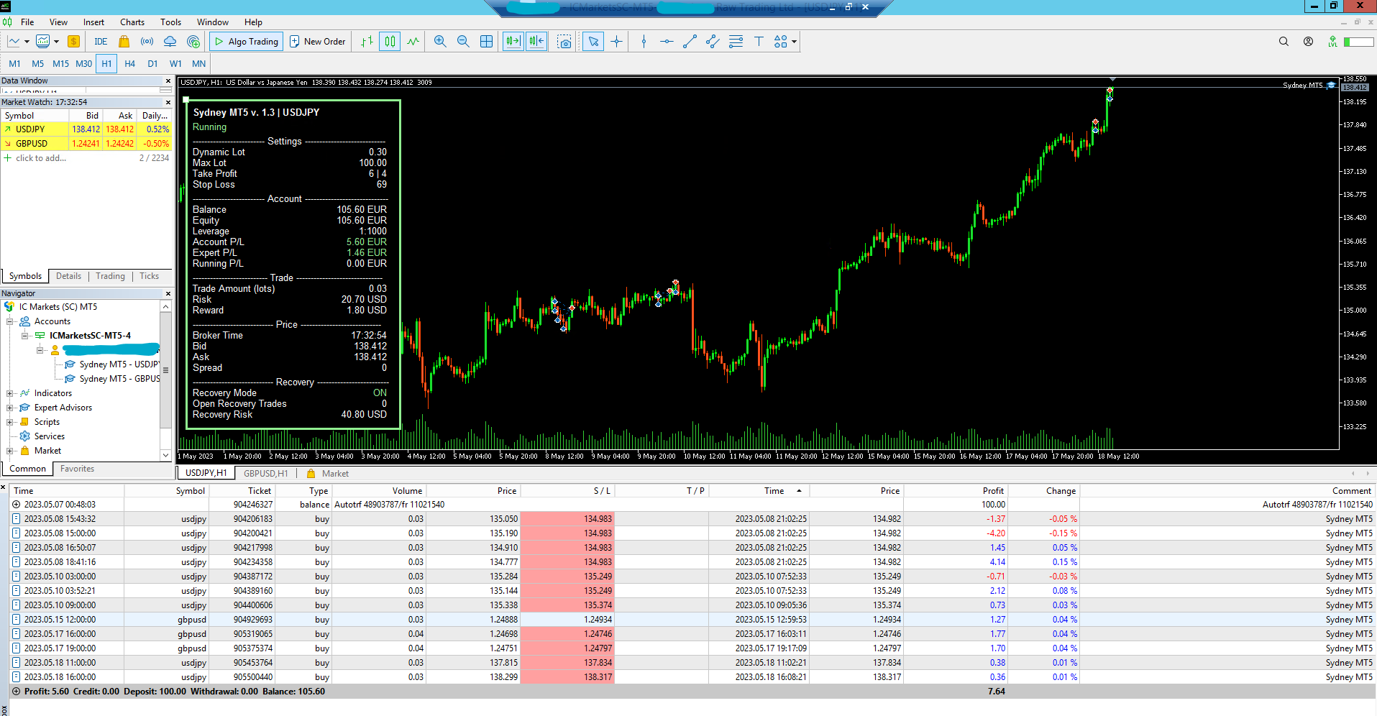Open the Charts menu

click(x=132, y=22)
